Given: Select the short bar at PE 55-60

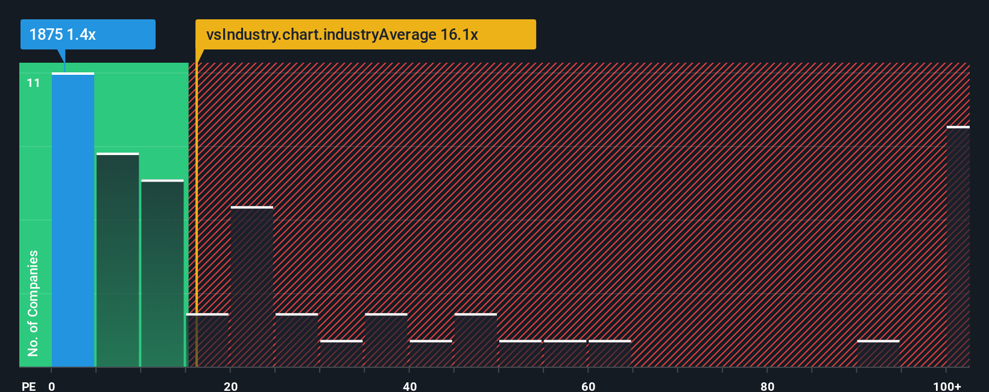Looking at the screenshot, I should click(x=565, y=353).
